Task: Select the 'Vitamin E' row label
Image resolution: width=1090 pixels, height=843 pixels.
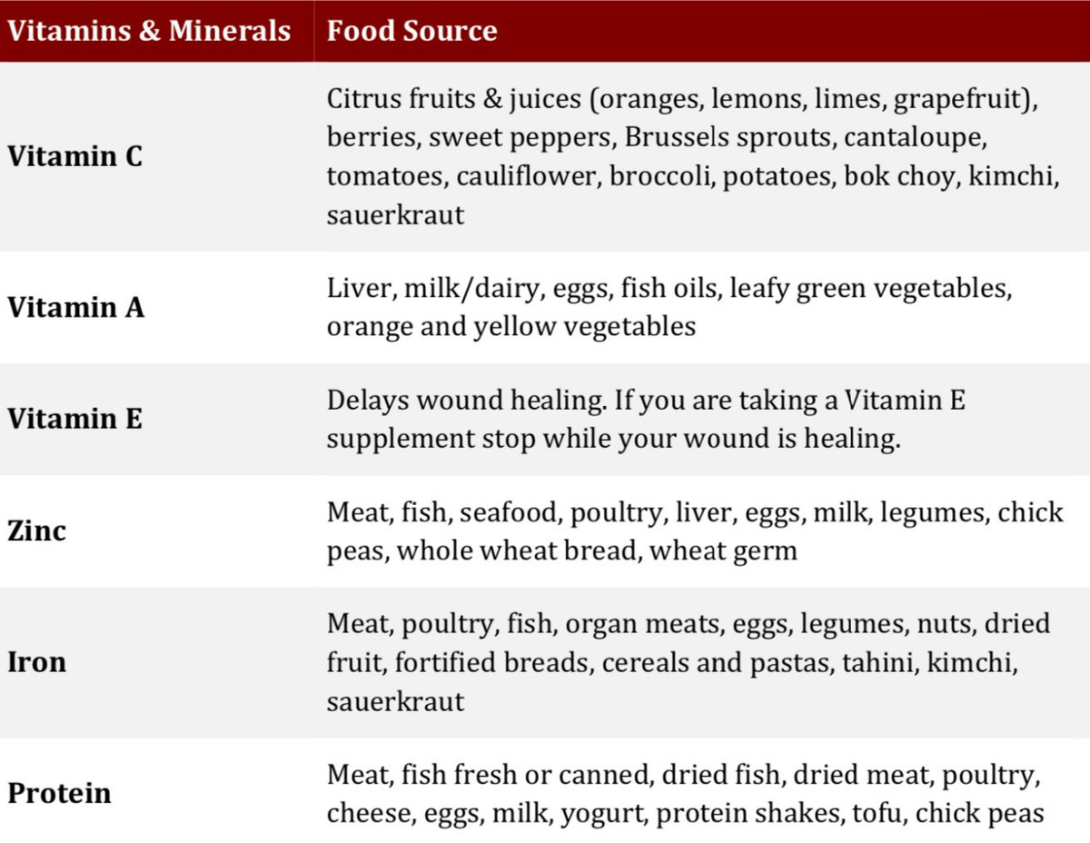Action: click(x=75, y=419)
